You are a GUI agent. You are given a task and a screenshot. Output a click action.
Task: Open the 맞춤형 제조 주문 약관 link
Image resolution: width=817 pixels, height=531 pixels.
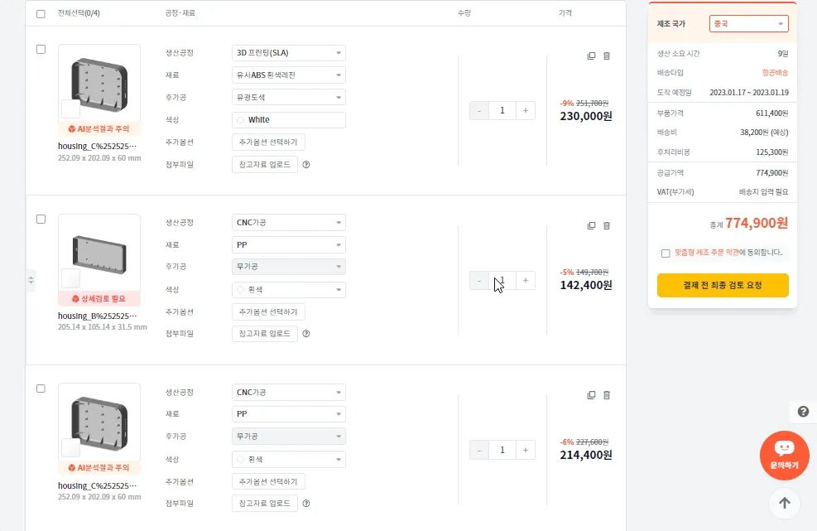pyautogui.click(x=707, y=253)
